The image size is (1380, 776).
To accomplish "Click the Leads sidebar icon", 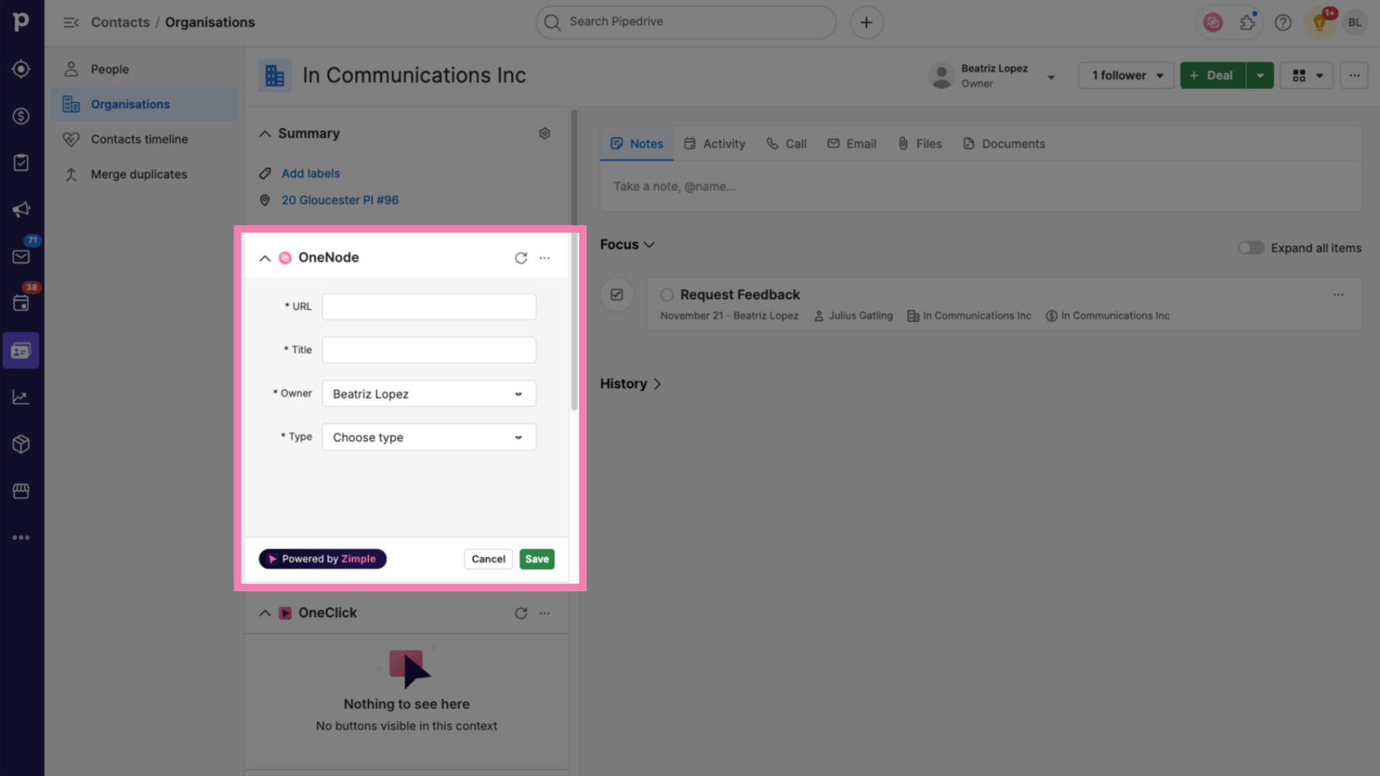I will 23,69.
